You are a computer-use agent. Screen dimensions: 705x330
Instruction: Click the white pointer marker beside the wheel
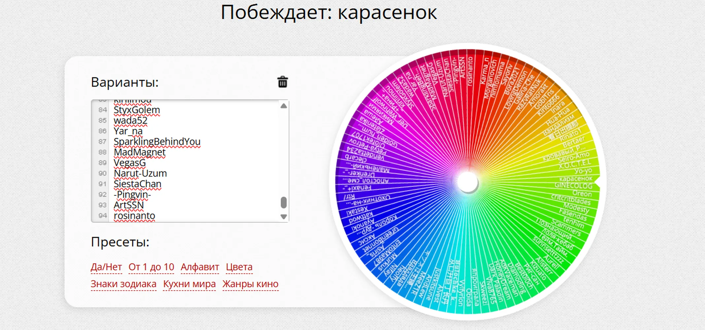tap(598, 182)
